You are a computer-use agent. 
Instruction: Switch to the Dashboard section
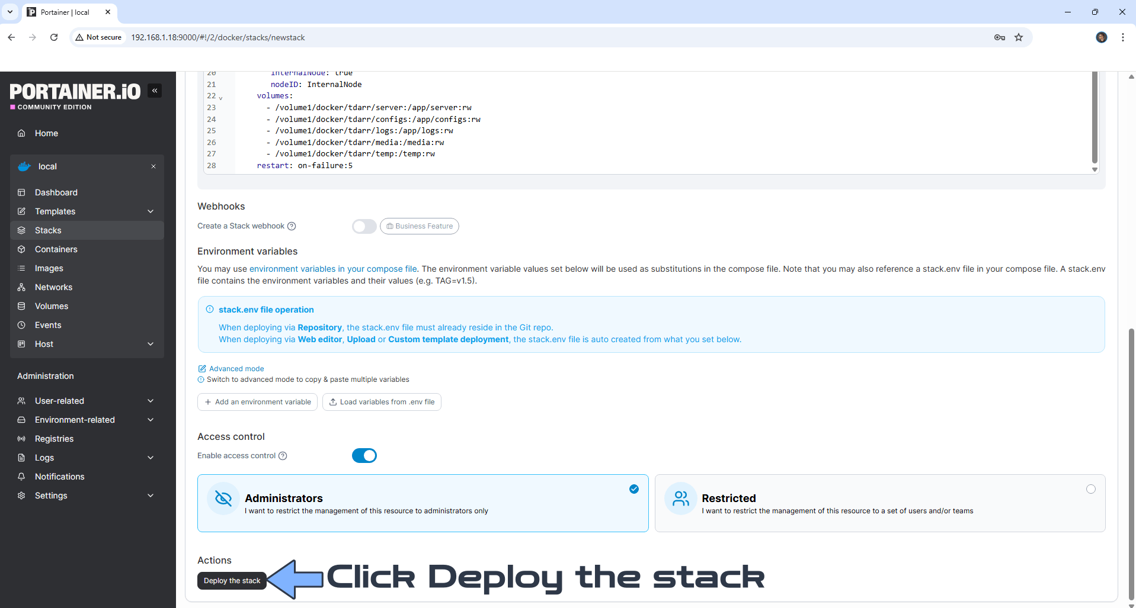point(56,192)
